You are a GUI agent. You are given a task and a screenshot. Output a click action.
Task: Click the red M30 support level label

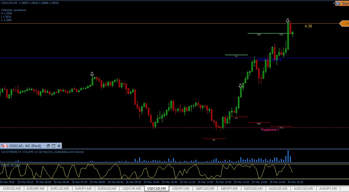coord(259,124)
